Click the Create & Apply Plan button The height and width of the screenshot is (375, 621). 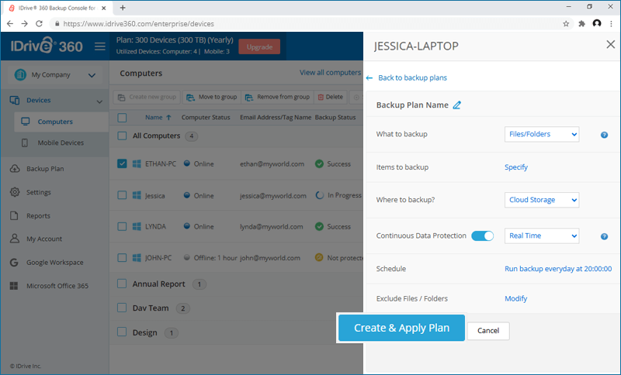coord(401,328)
